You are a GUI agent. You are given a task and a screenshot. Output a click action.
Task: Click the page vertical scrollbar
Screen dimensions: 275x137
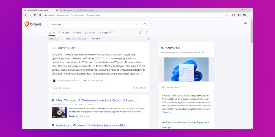click(x=252, y=32)
